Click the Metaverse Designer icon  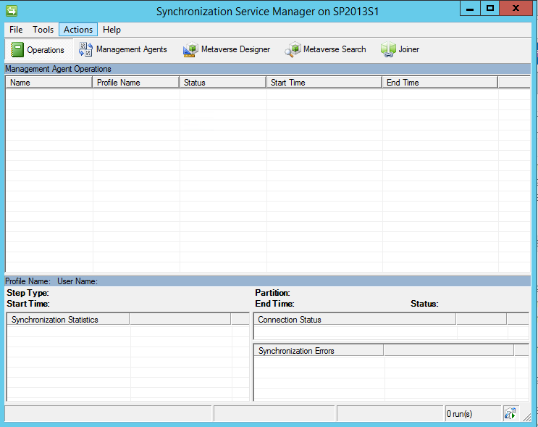[x=190, y=50]
